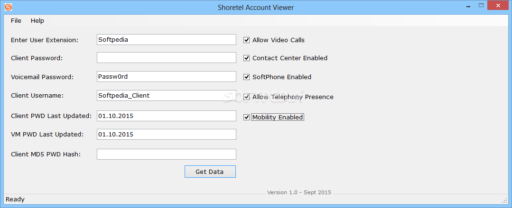The width and height of the screenshot is (512, 208).
Task: Click into the Client Password field
Action: pyautogui.click(x=167, y=57)
